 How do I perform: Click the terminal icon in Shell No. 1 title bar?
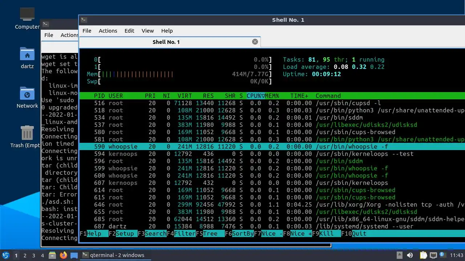pyautogui.click(x=84, y=20)
